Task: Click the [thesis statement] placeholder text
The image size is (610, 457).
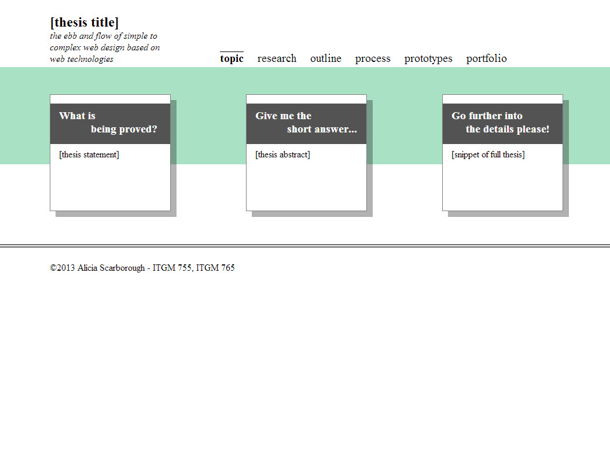Action: tap(89, 154)
